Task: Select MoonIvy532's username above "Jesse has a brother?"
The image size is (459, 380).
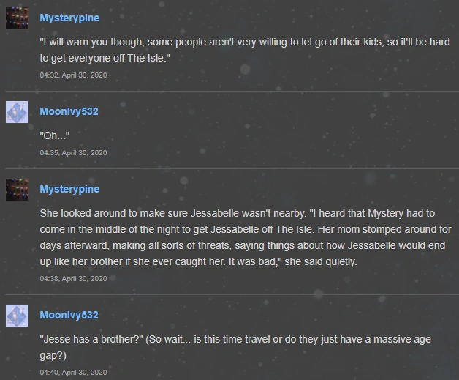Action: pos(69,315)
